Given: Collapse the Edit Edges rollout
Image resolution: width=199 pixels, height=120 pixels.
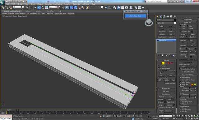Looking at the screenshot, I should 166,91.
